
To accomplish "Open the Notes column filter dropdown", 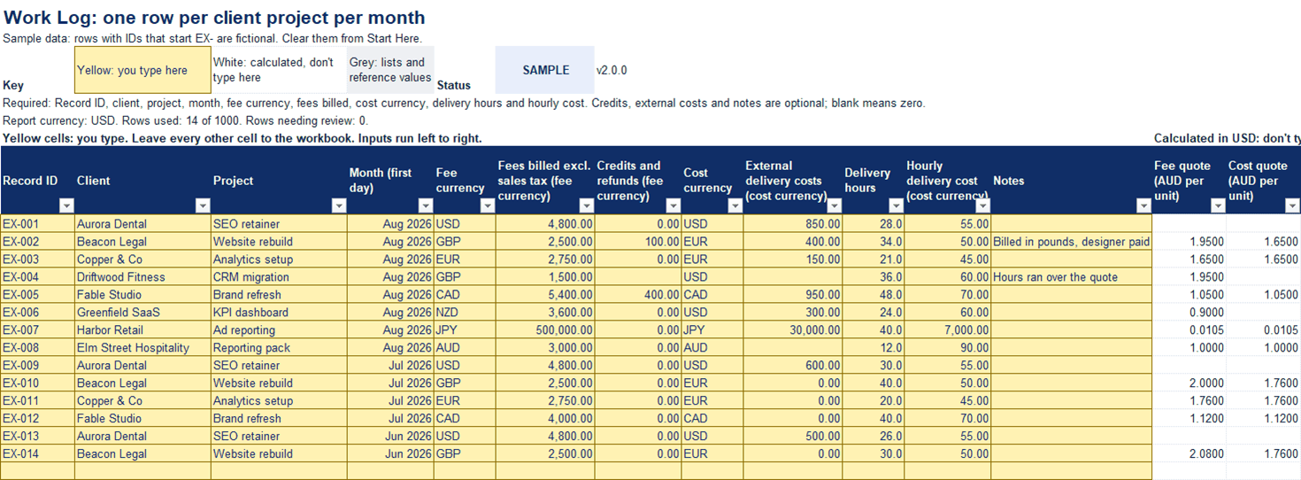I will [1144, 205].
